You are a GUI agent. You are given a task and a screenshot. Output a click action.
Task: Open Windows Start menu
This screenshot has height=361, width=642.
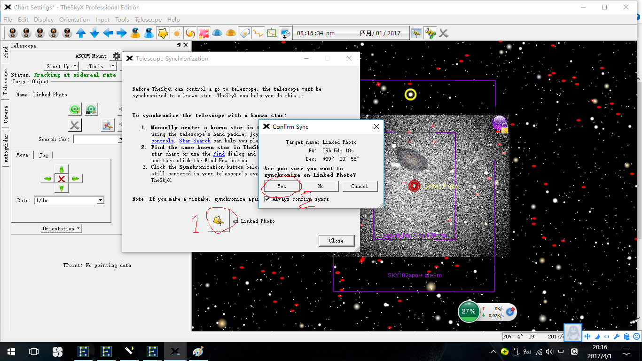[x=11, y=351]
